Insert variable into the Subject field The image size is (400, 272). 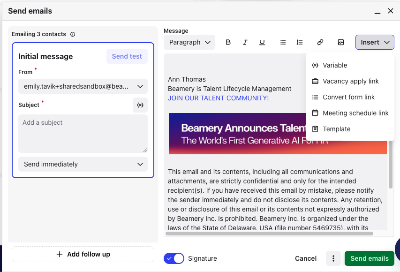tap(140, 105)
